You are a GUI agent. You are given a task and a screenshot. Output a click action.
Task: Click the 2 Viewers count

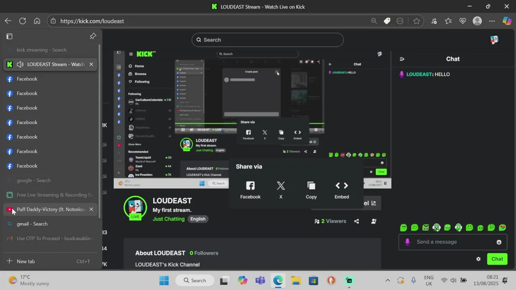tap(330, 221)
